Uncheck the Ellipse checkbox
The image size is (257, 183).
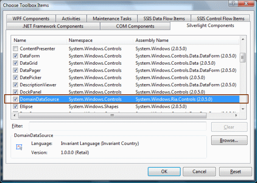click(x=16, y=106)
